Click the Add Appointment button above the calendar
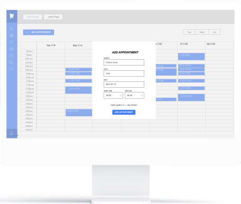 (x=39, y=32)
